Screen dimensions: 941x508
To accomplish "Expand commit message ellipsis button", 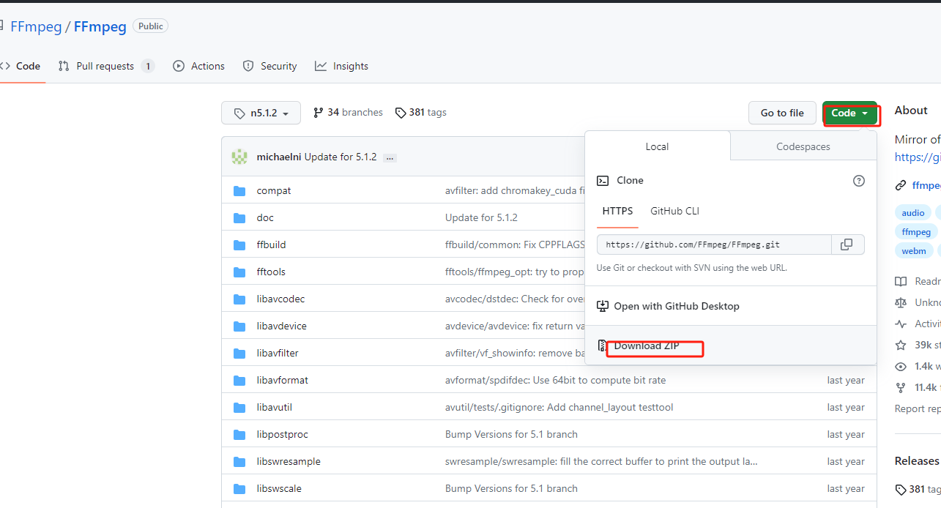I will click(x=390, y=157).
